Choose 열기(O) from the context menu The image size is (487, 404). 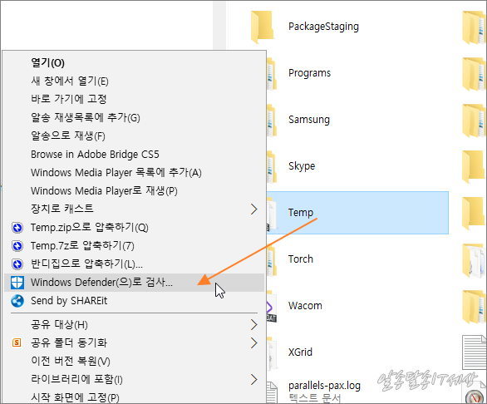pos(134,63)
